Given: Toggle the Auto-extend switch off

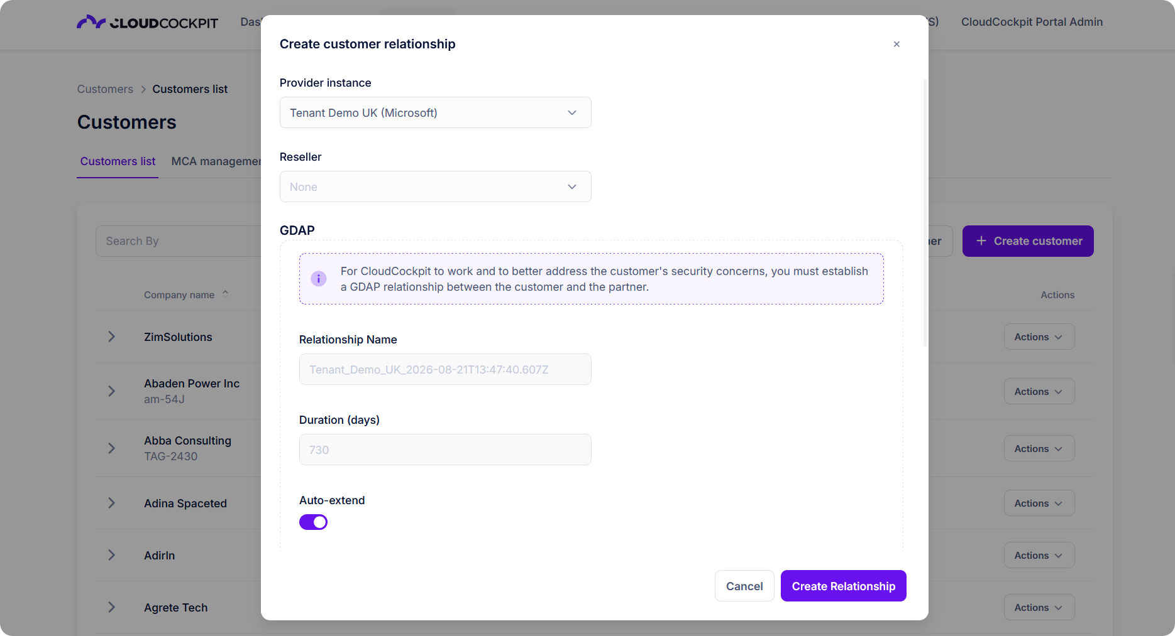Looking at the screenshot, I should tap(313, 522).
